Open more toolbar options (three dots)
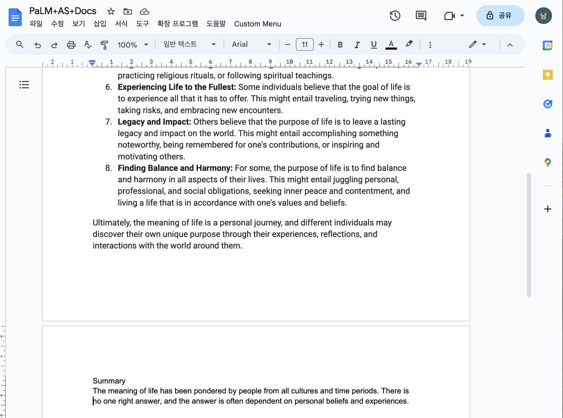The image size is (563, 418). pyautogui.click(x=430, y=45)
